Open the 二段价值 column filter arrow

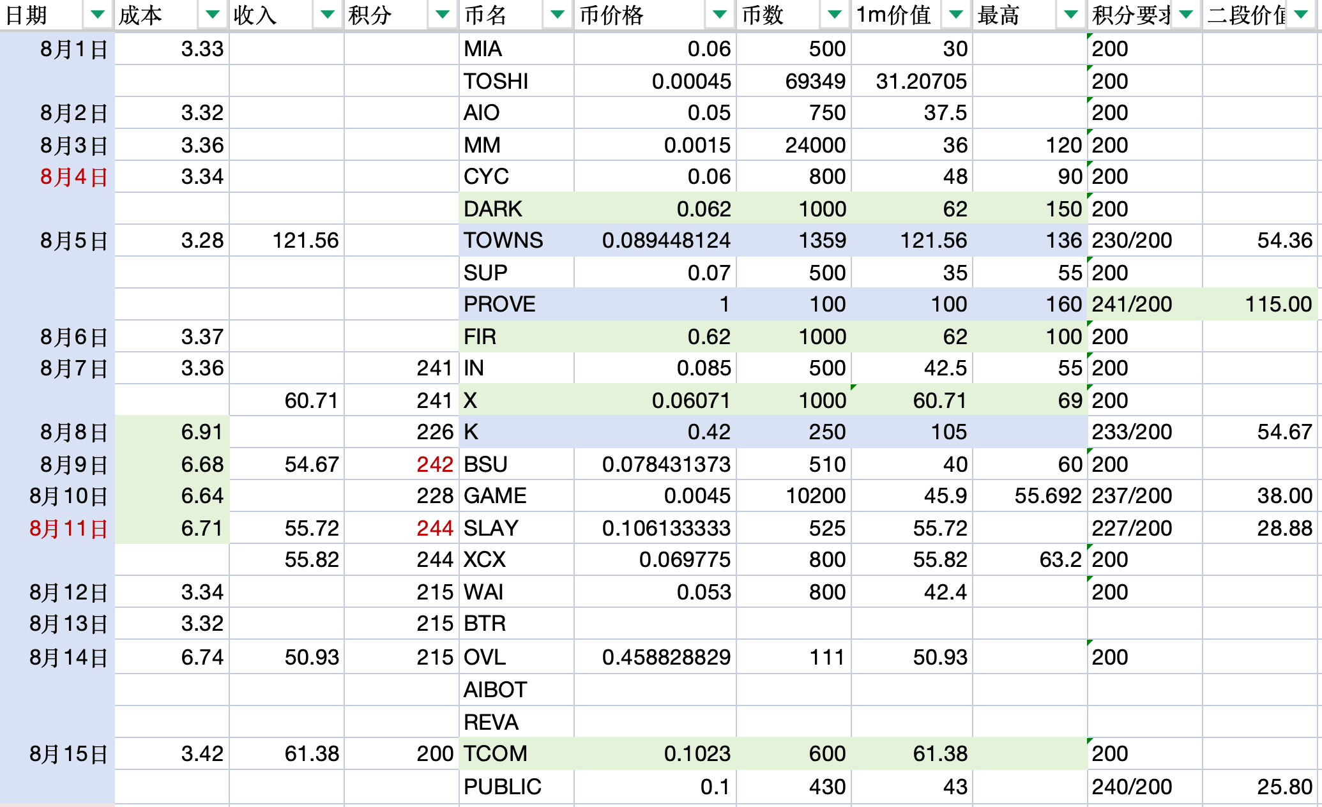coord(1300,15)
